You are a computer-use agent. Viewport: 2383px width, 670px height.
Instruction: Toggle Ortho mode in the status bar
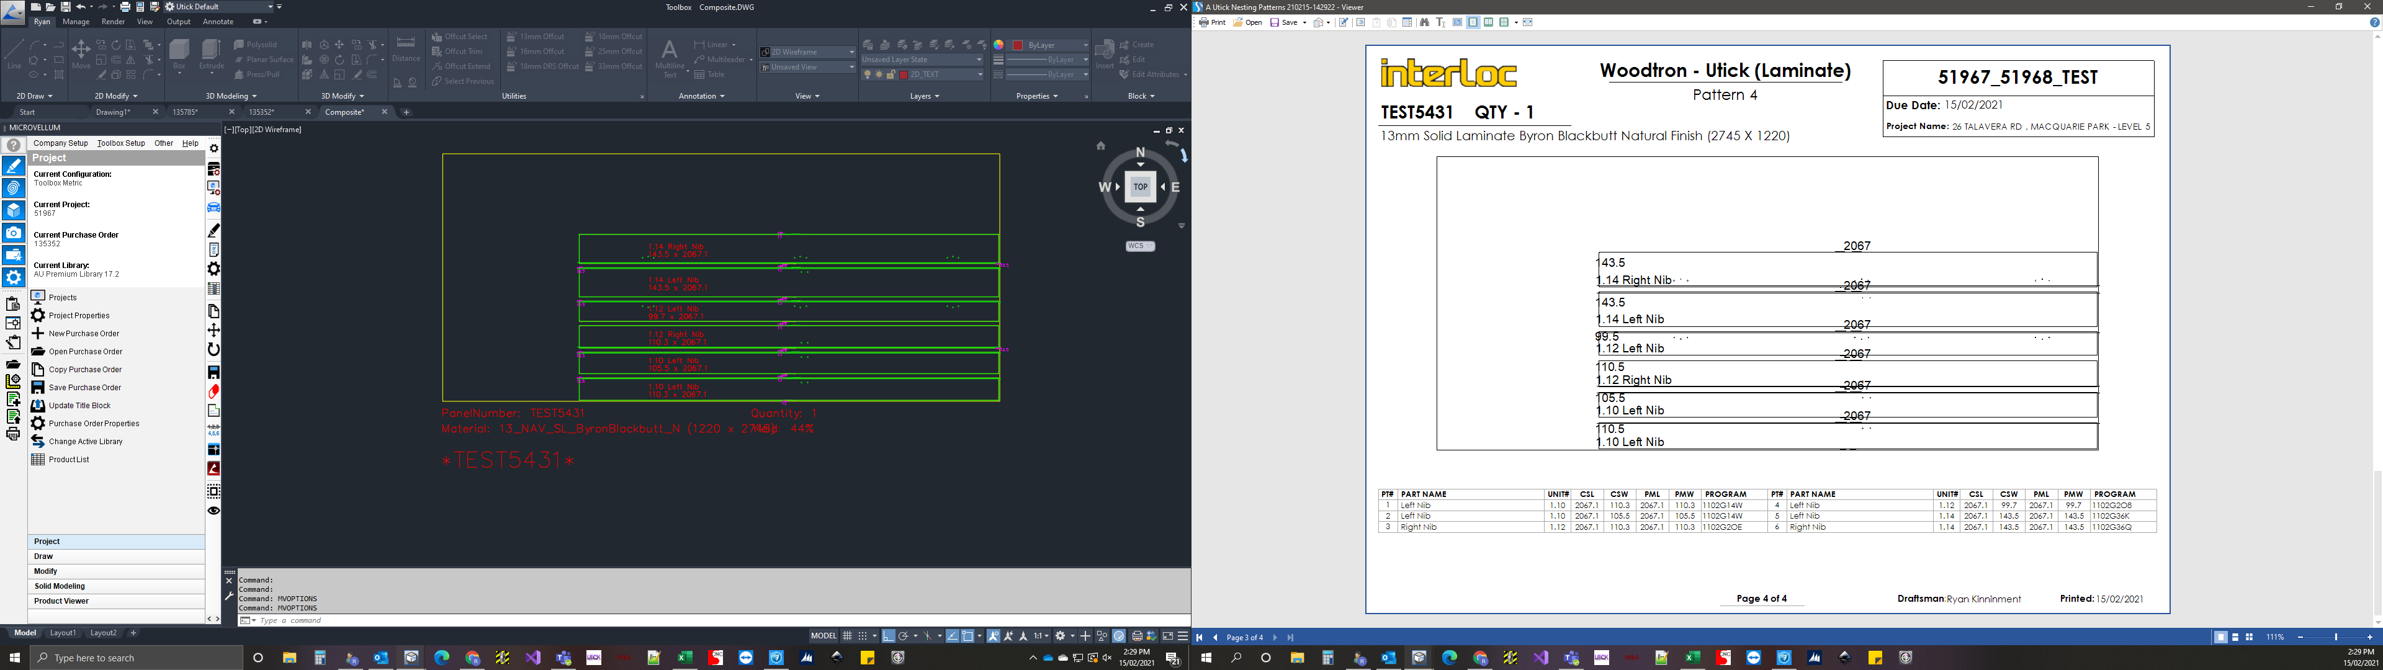[x=888, y=636]
